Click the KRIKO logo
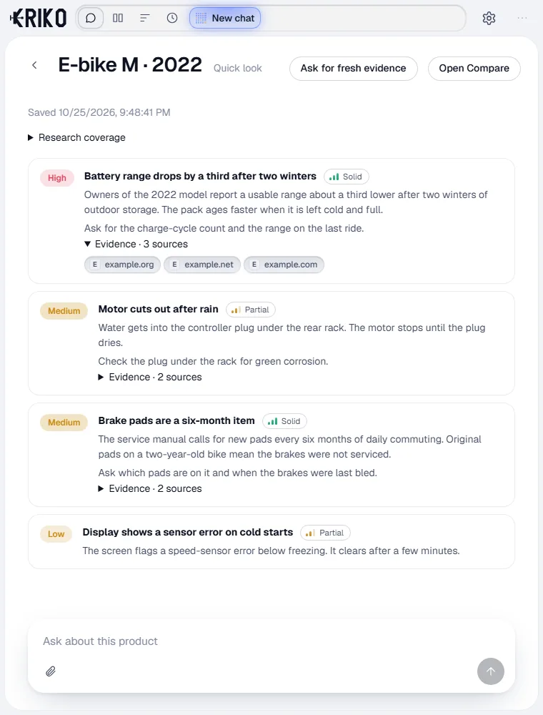543x715 pixels. [x=39, y=19]
